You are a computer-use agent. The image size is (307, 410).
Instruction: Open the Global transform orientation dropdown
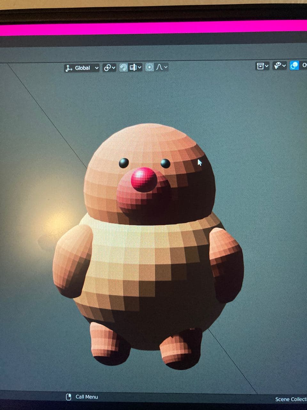[82, 68]
